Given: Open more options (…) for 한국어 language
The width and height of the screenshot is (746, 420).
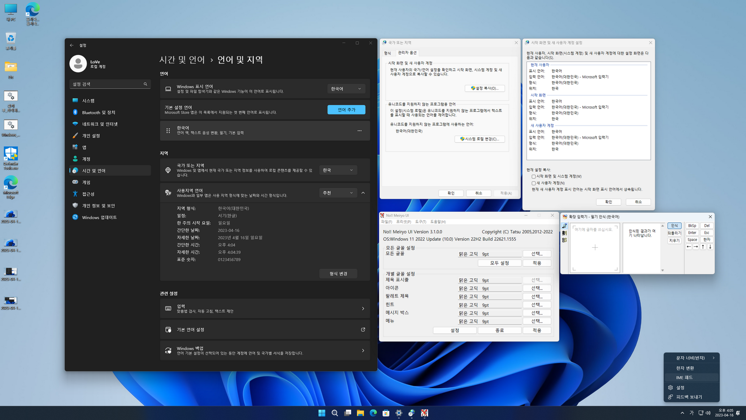Looking at the screenshot, I should point(360,131).
